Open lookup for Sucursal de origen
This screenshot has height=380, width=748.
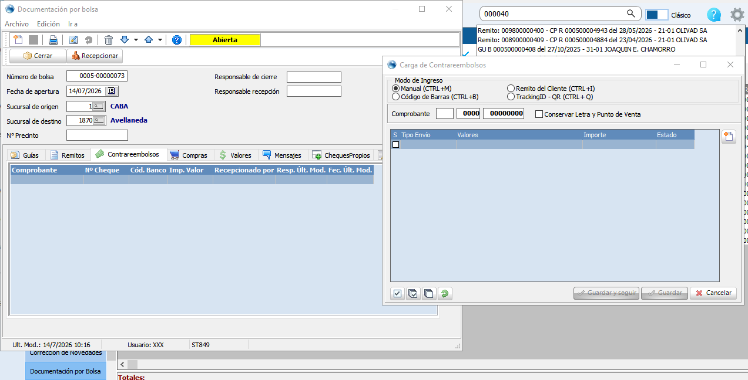[99, 106]
